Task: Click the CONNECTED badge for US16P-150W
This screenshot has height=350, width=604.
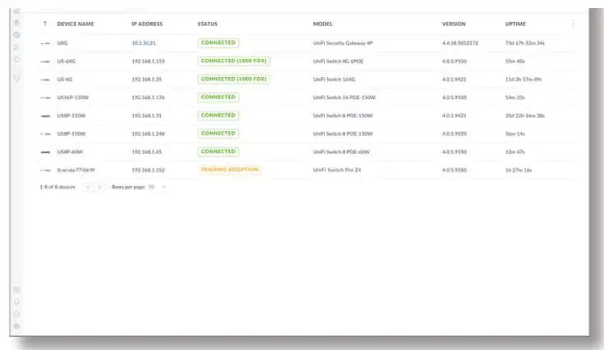Action: (x=218, y=97)
